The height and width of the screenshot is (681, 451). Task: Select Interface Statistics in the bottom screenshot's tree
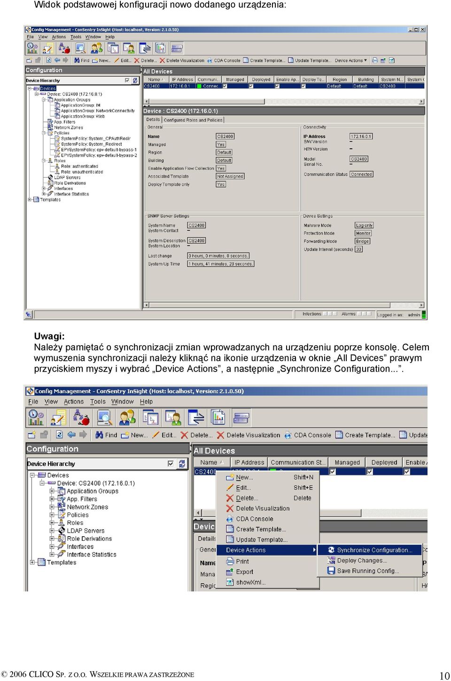(92, 554)
